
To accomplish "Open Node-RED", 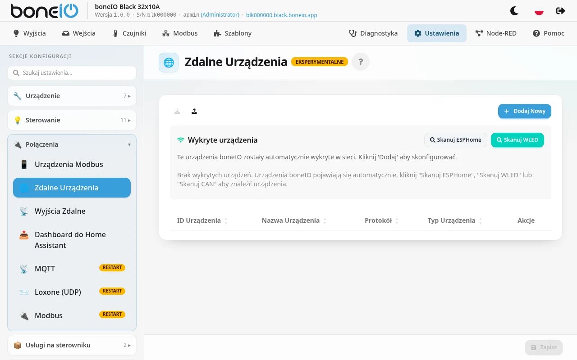I will coord(496,33).
